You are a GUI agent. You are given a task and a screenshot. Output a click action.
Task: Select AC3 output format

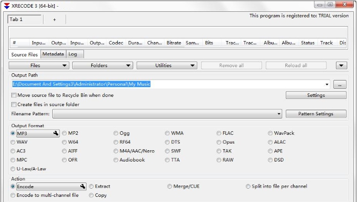tap(13, 151)
